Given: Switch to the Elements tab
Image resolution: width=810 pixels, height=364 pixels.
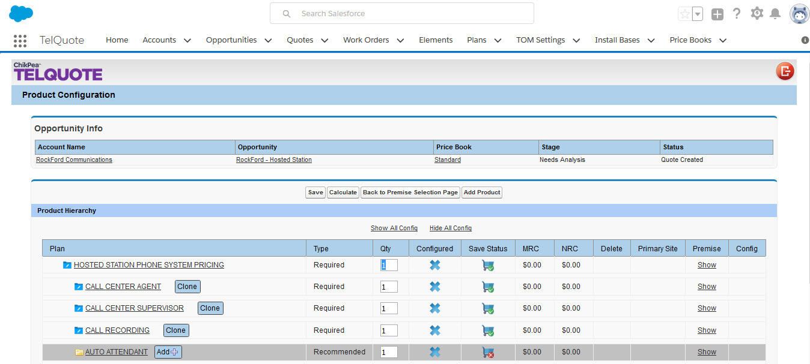Looking at the screenshot, I should [436, 40].
